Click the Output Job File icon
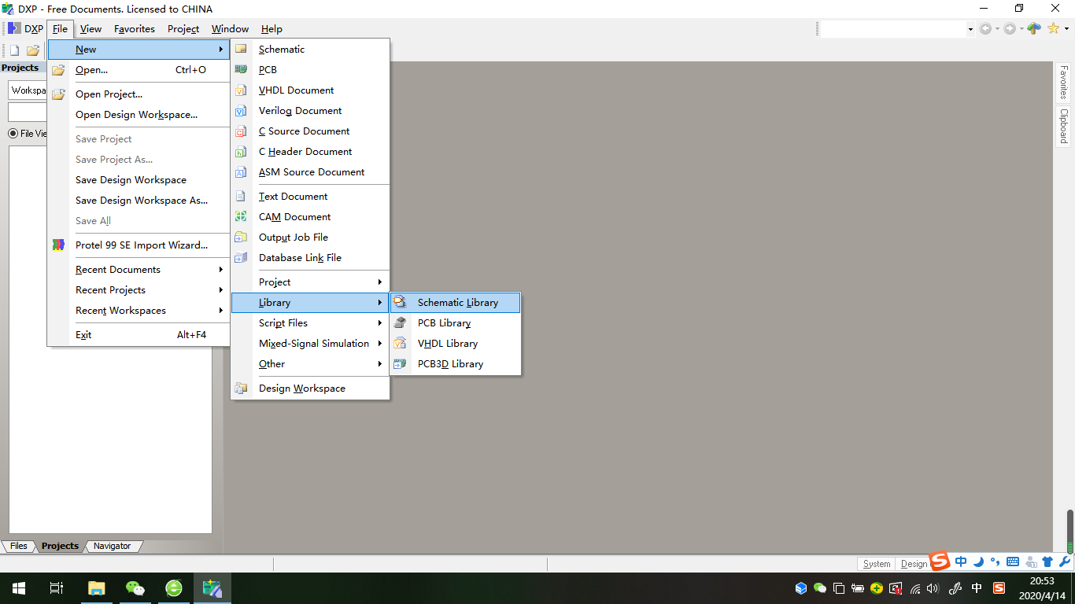This screenshot has height=604, width=1075. (241, 237)
